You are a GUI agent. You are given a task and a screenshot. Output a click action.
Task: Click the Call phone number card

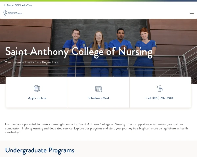click(160, 92)
